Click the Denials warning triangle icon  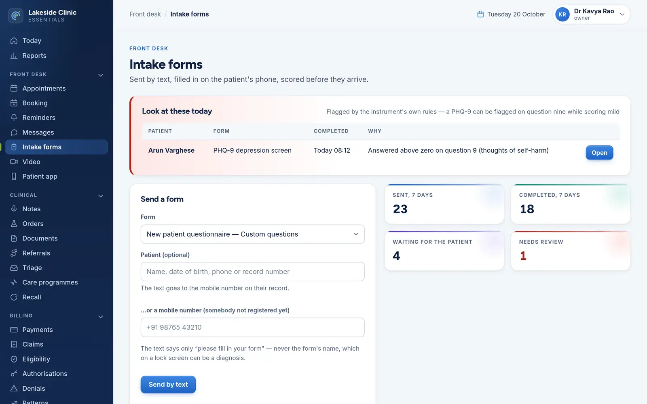14,389
